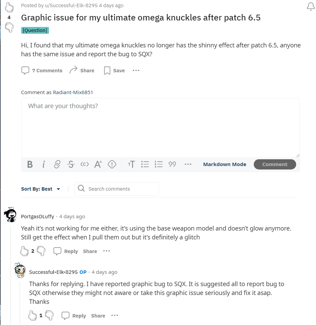Expand more options under the post

coord(136,71)
